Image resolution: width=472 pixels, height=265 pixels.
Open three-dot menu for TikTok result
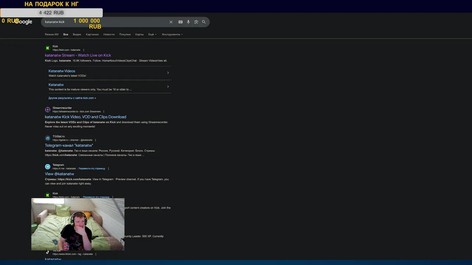click(96, 254)
